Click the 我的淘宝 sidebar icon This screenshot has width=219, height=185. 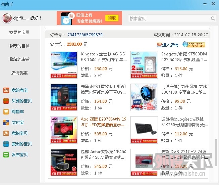(6, 90)
